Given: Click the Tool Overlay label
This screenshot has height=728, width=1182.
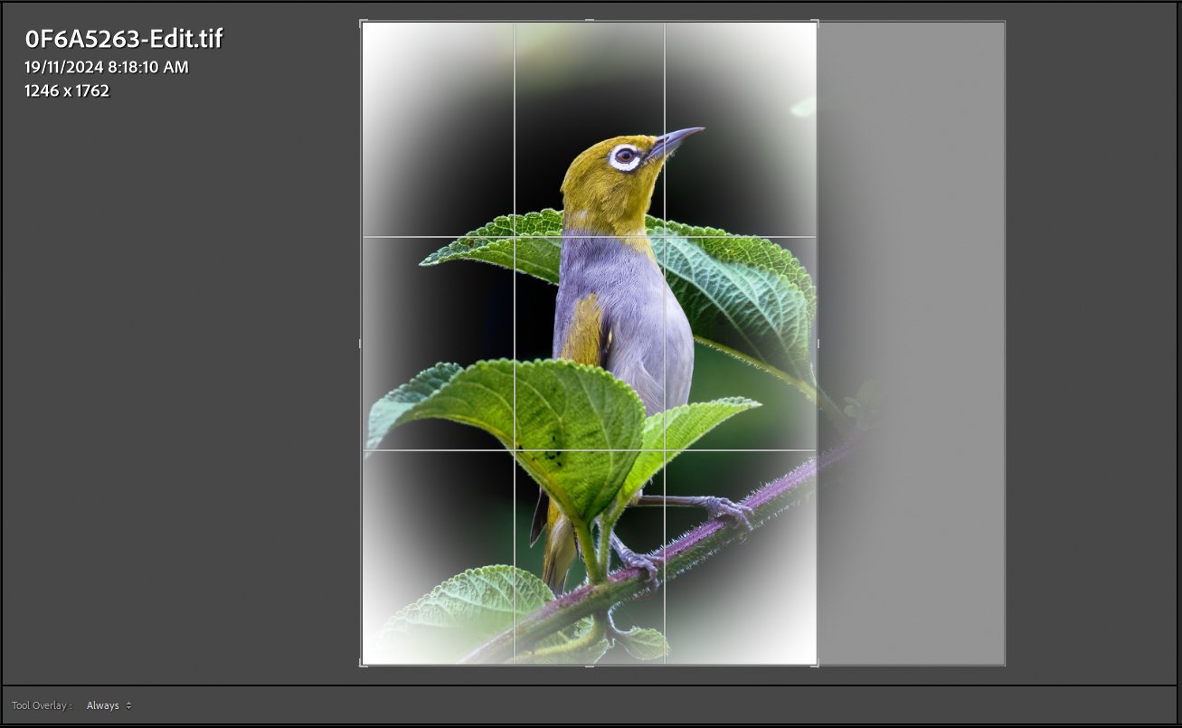Looking at the screenshot, I should tap(42, 705).
